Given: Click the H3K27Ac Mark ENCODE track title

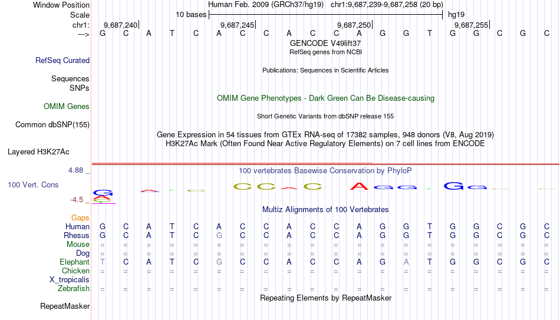Looking at the screenshot, I should (x=325, y=144).
